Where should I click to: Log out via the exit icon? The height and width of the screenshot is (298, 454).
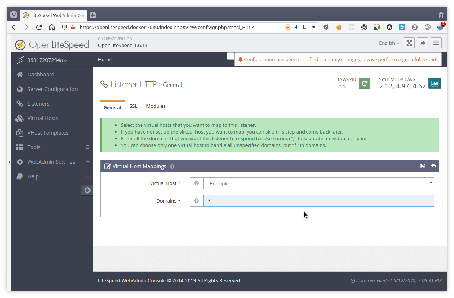click(422, 43)
